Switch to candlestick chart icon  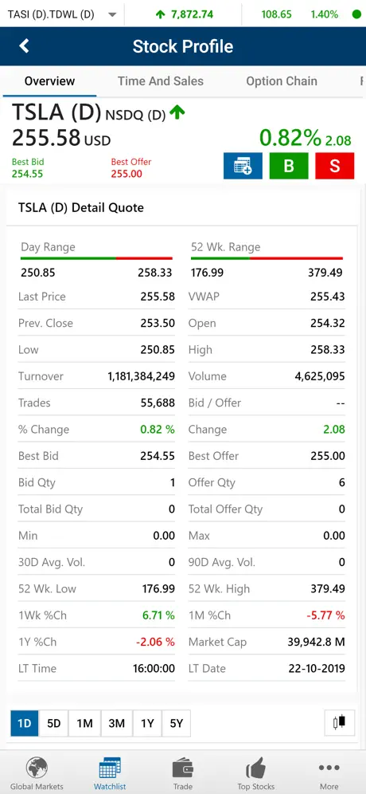pyautogui.click(x=340, y=722)
